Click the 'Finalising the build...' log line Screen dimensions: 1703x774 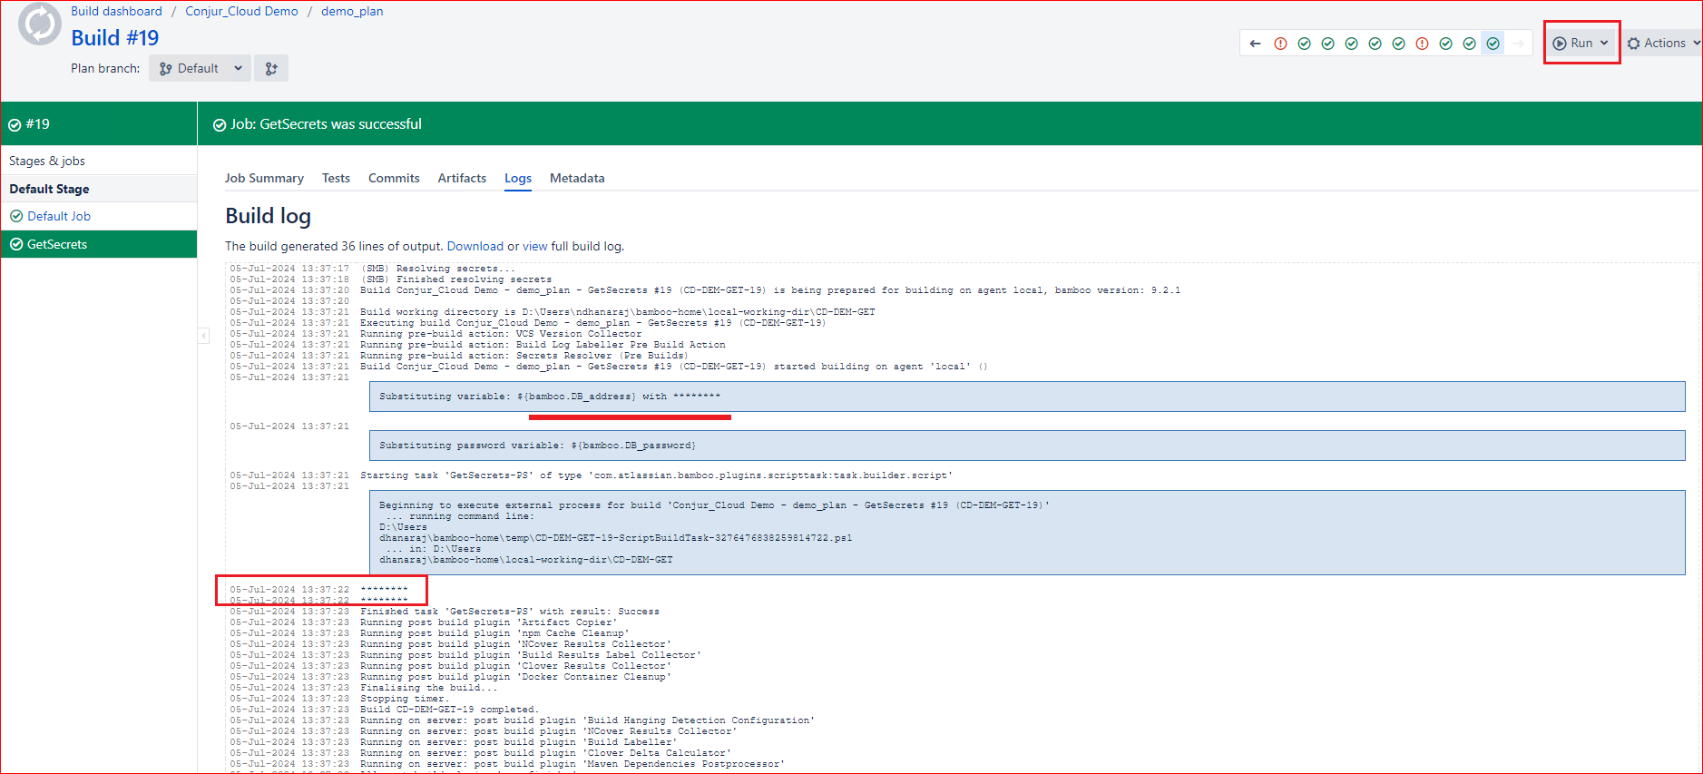pos(428,688)
